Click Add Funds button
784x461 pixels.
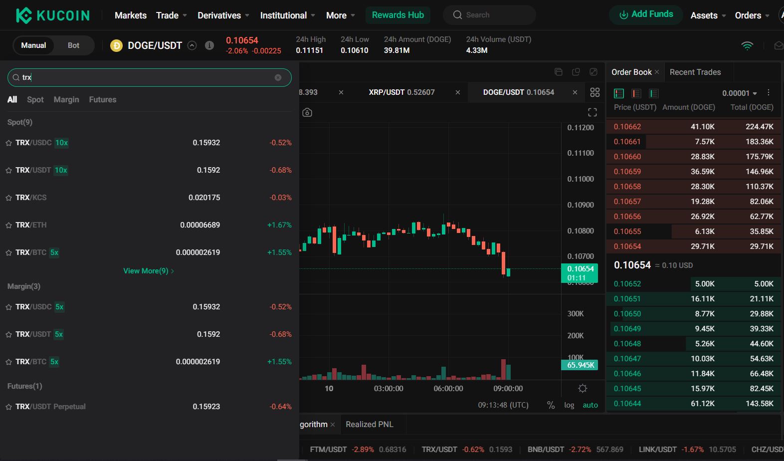pyautogui.click(x=646, y=14)
